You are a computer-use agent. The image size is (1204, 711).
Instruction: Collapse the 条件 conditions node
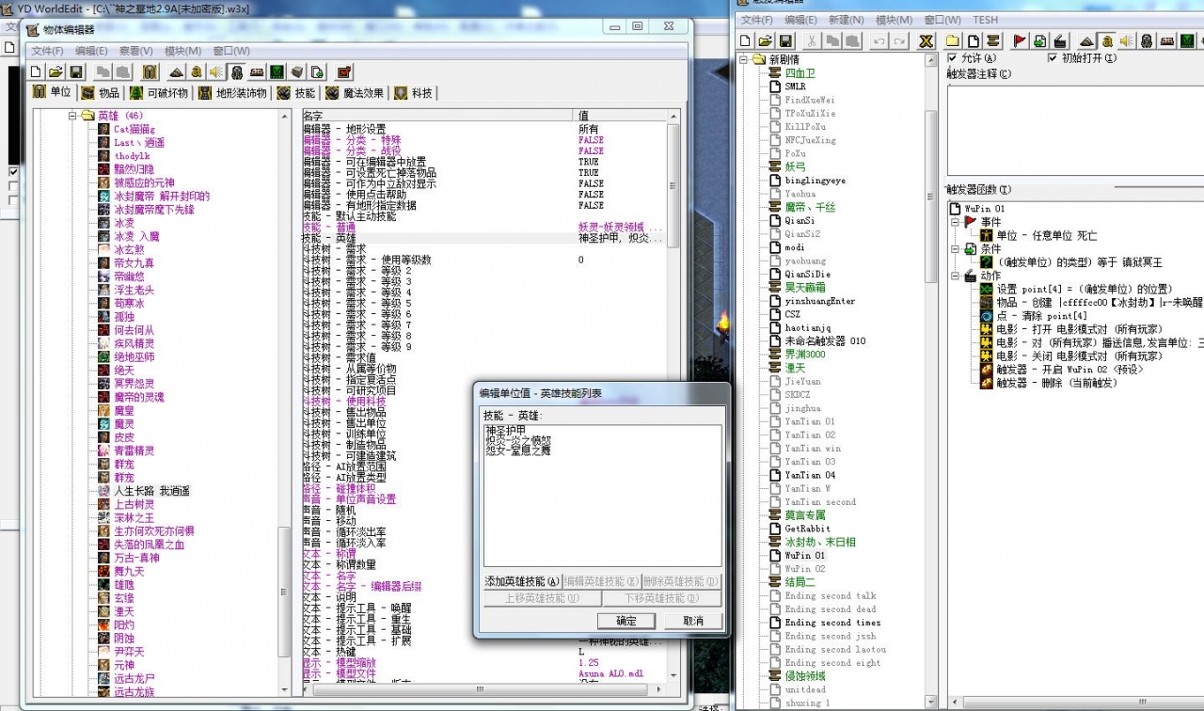(956, 249)
